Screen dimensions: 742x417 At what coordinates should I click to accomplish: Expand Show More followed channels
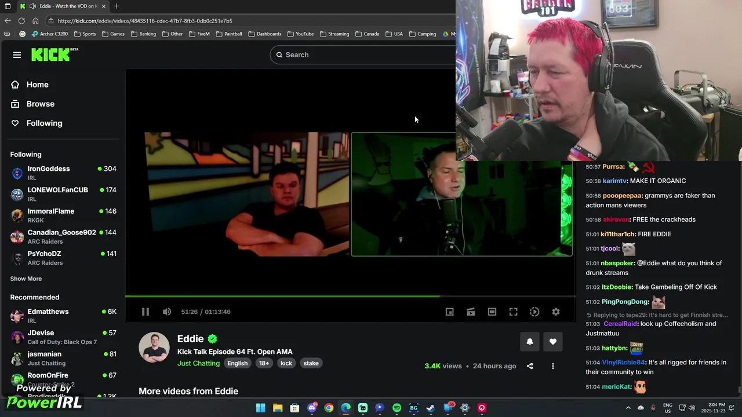[x=26, y=279]
